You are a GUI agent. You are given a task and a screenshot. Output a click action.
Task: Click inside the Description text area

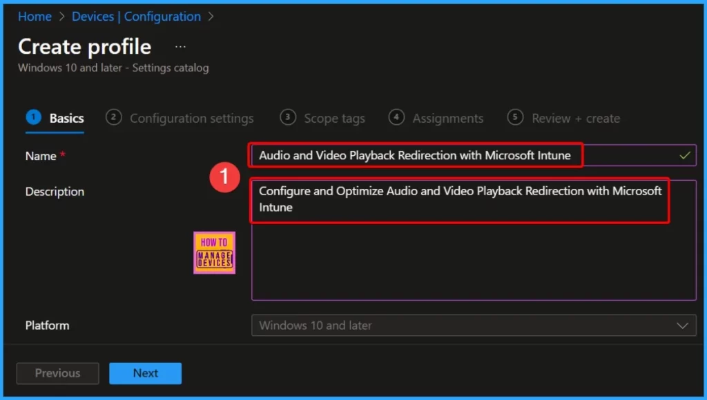coord(474,240)
